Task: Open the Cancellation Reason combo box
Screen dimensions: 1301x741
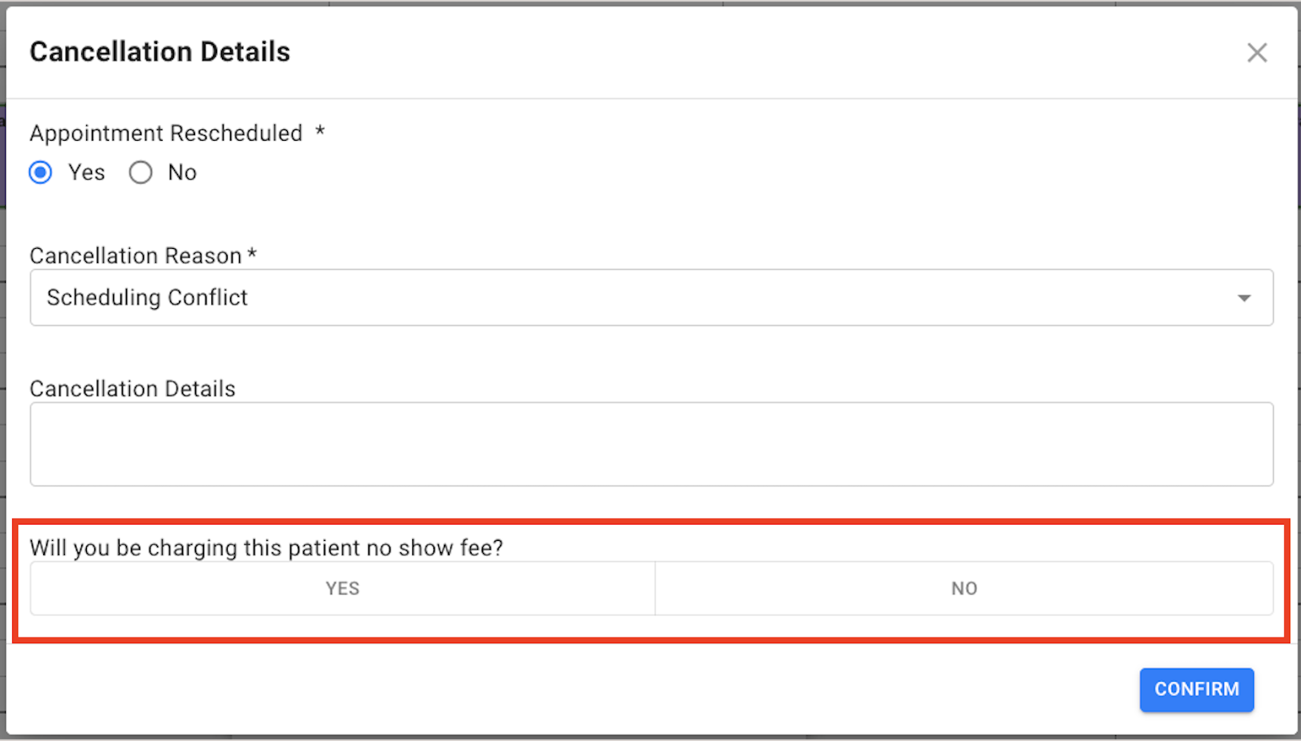Action: [x=650, y=298]
